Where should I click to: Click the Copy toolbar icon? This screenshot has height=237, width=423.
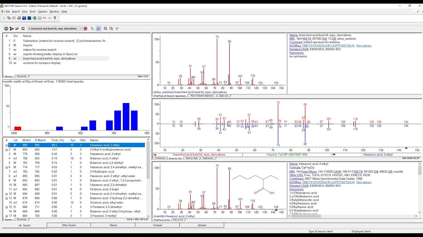pyautogui.click(x=9, y=18)
